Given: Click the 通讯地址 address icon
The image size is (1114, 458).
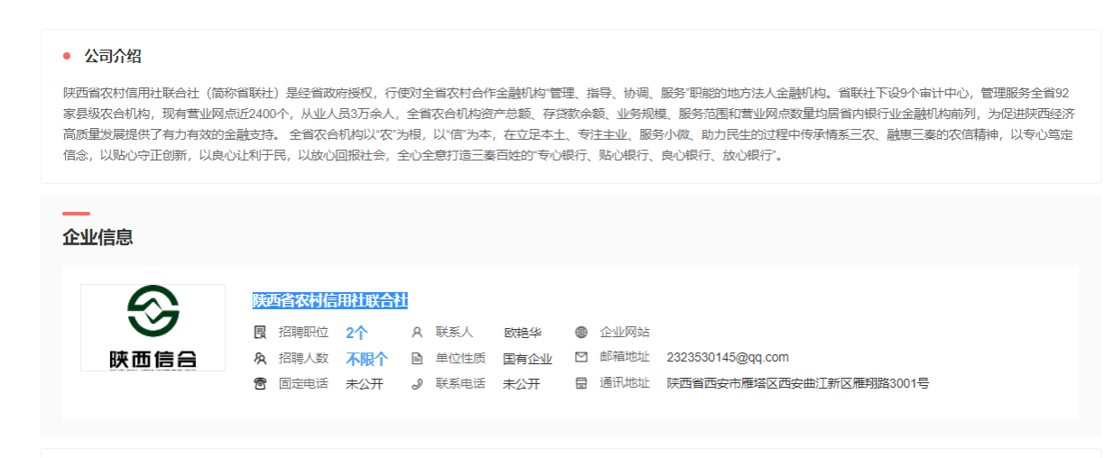Looking at the screenshot, I should [x=581, y=383].
